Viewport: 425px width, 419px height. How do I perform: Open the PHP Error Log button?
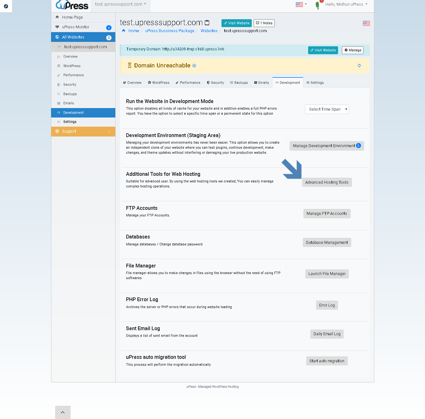(x=327, y=305)
